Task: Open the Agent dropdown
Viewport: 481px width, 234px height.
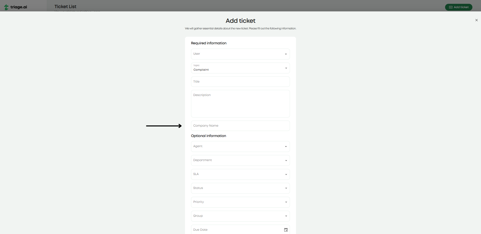Action: [x=286, y=146]
